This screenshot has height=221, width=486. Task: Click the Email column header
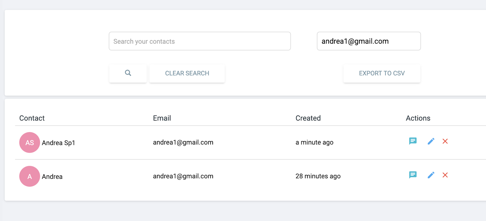click(x=162, y=118)
